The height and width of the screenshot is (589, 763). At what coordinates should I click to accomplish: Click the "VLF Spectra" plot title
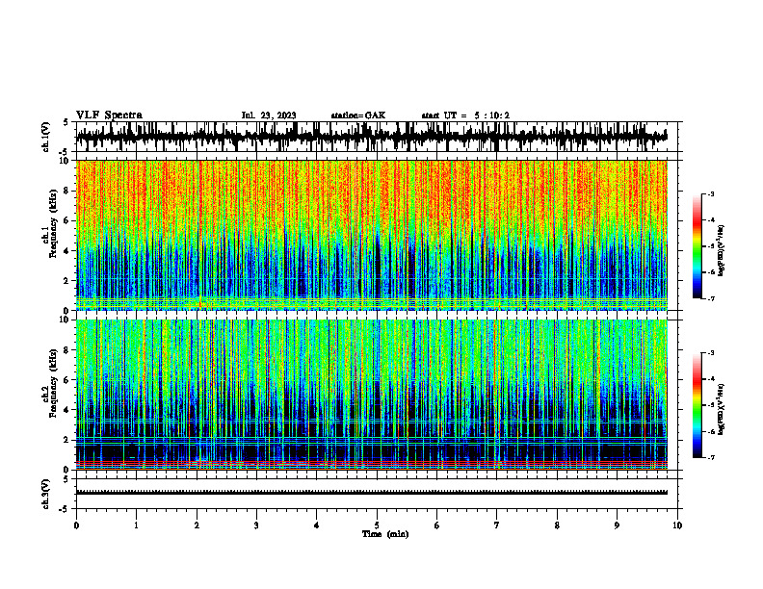[x=109, y=115]
